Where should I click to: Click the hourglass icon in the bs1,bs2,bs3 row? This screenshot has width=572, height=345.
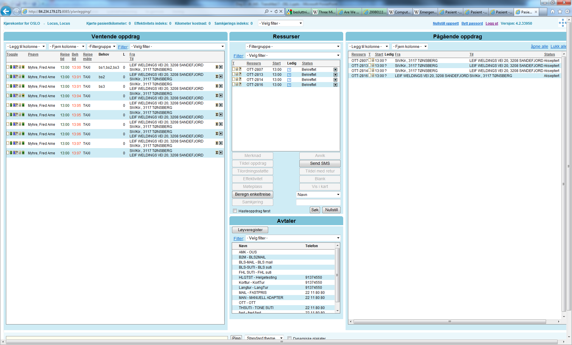pos(217,67)
